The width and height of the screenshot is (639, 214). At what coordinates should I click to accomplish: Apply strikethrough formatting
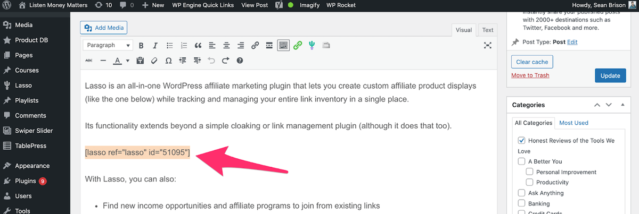click(89, 61)
